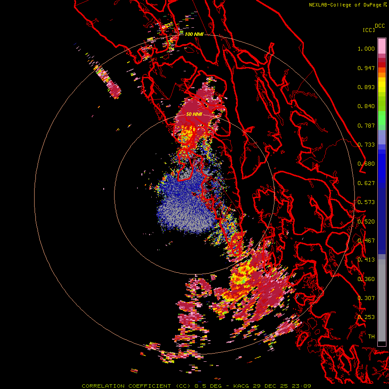Select the 0.253 scale value
389x389 pixels.
[366, 317]
